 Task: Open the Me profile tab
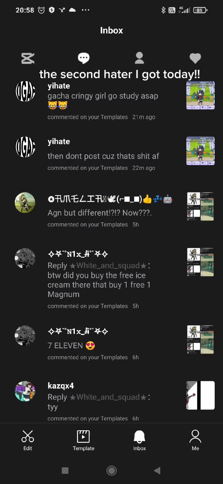pos(195,441)
